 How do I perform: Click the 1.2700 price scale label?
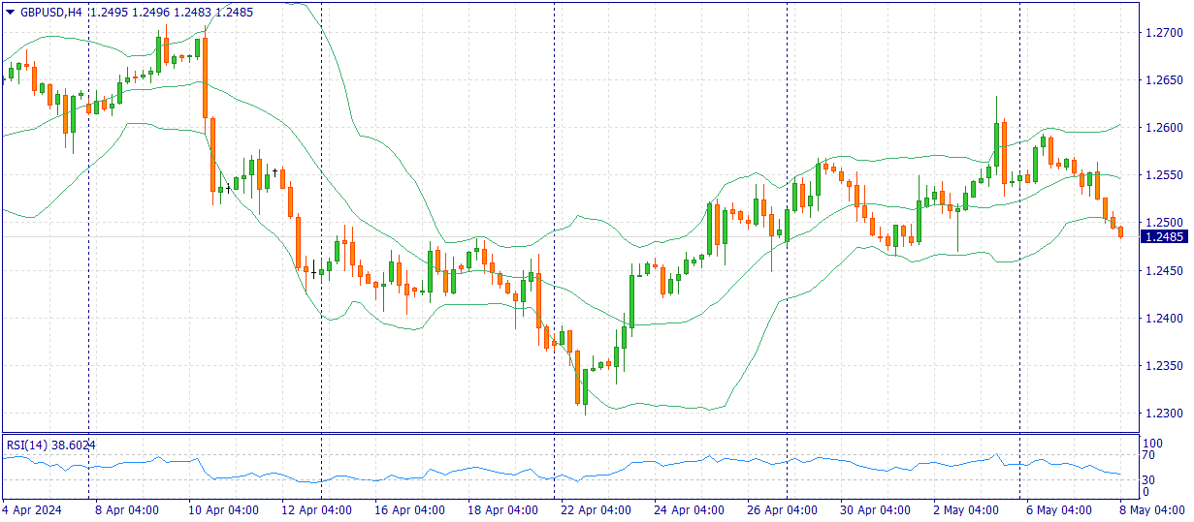(1164, 33)
